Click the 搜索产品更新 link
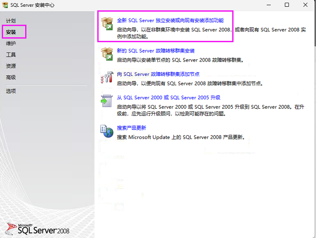The height and width of the screenshot is (238, 316). pos(131,128)
